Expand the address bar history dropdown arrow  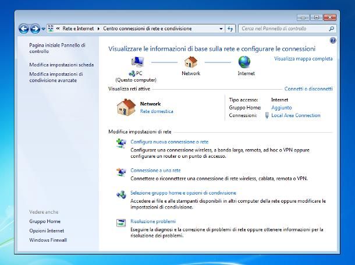pyautogui.click(x=221, y=29)
